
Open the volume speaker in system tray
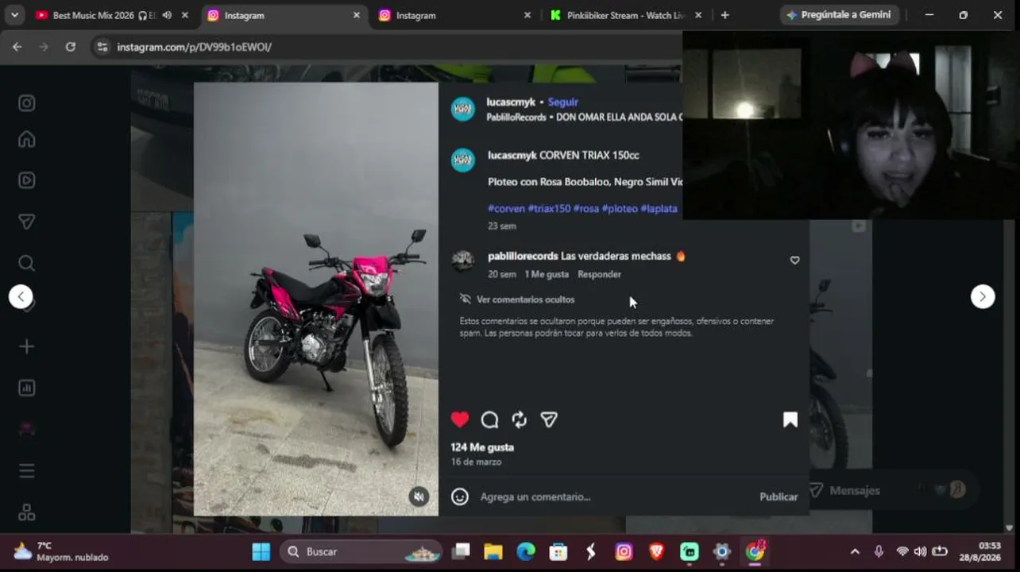click(x=920, y=551)
